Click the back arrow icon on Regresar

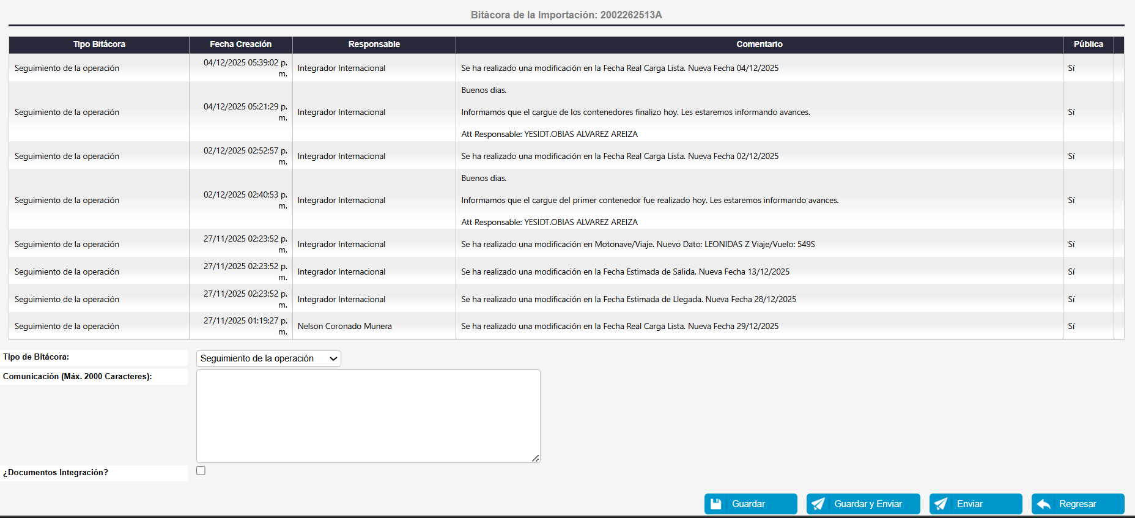[x=1044, y=504]
